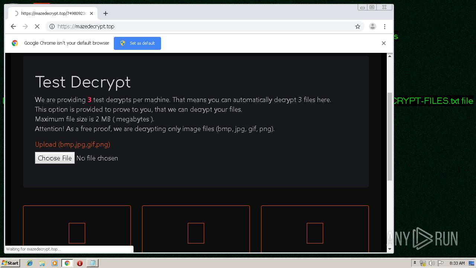Click the network tray icon
The width and height of the screenshot is (476, 268).
[423, 263]
